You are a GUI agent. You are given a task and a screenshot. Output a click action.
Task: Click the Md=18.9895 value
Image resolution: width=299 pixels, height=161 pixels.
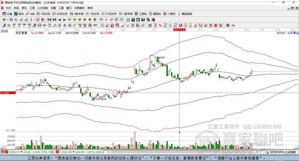[72, 33]
